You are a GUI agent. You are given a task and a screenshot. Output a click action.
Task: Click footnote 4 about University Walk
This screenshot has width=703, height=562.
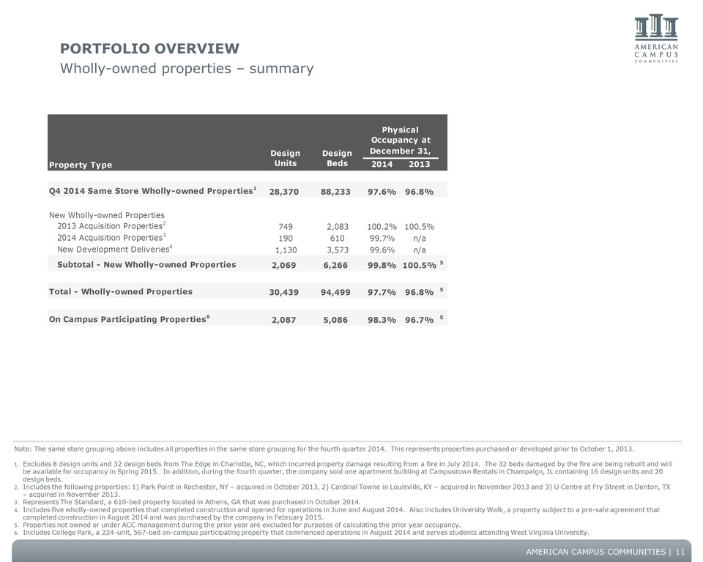tap(337, 513)
